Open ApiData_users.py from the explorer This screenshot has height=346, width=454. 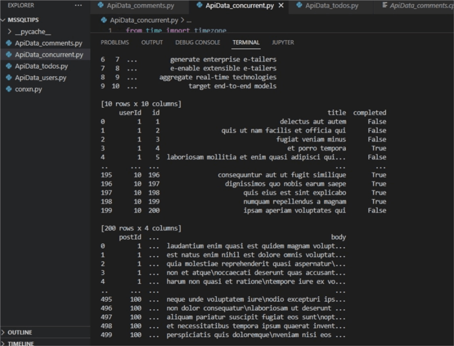(x=45, y=78)
